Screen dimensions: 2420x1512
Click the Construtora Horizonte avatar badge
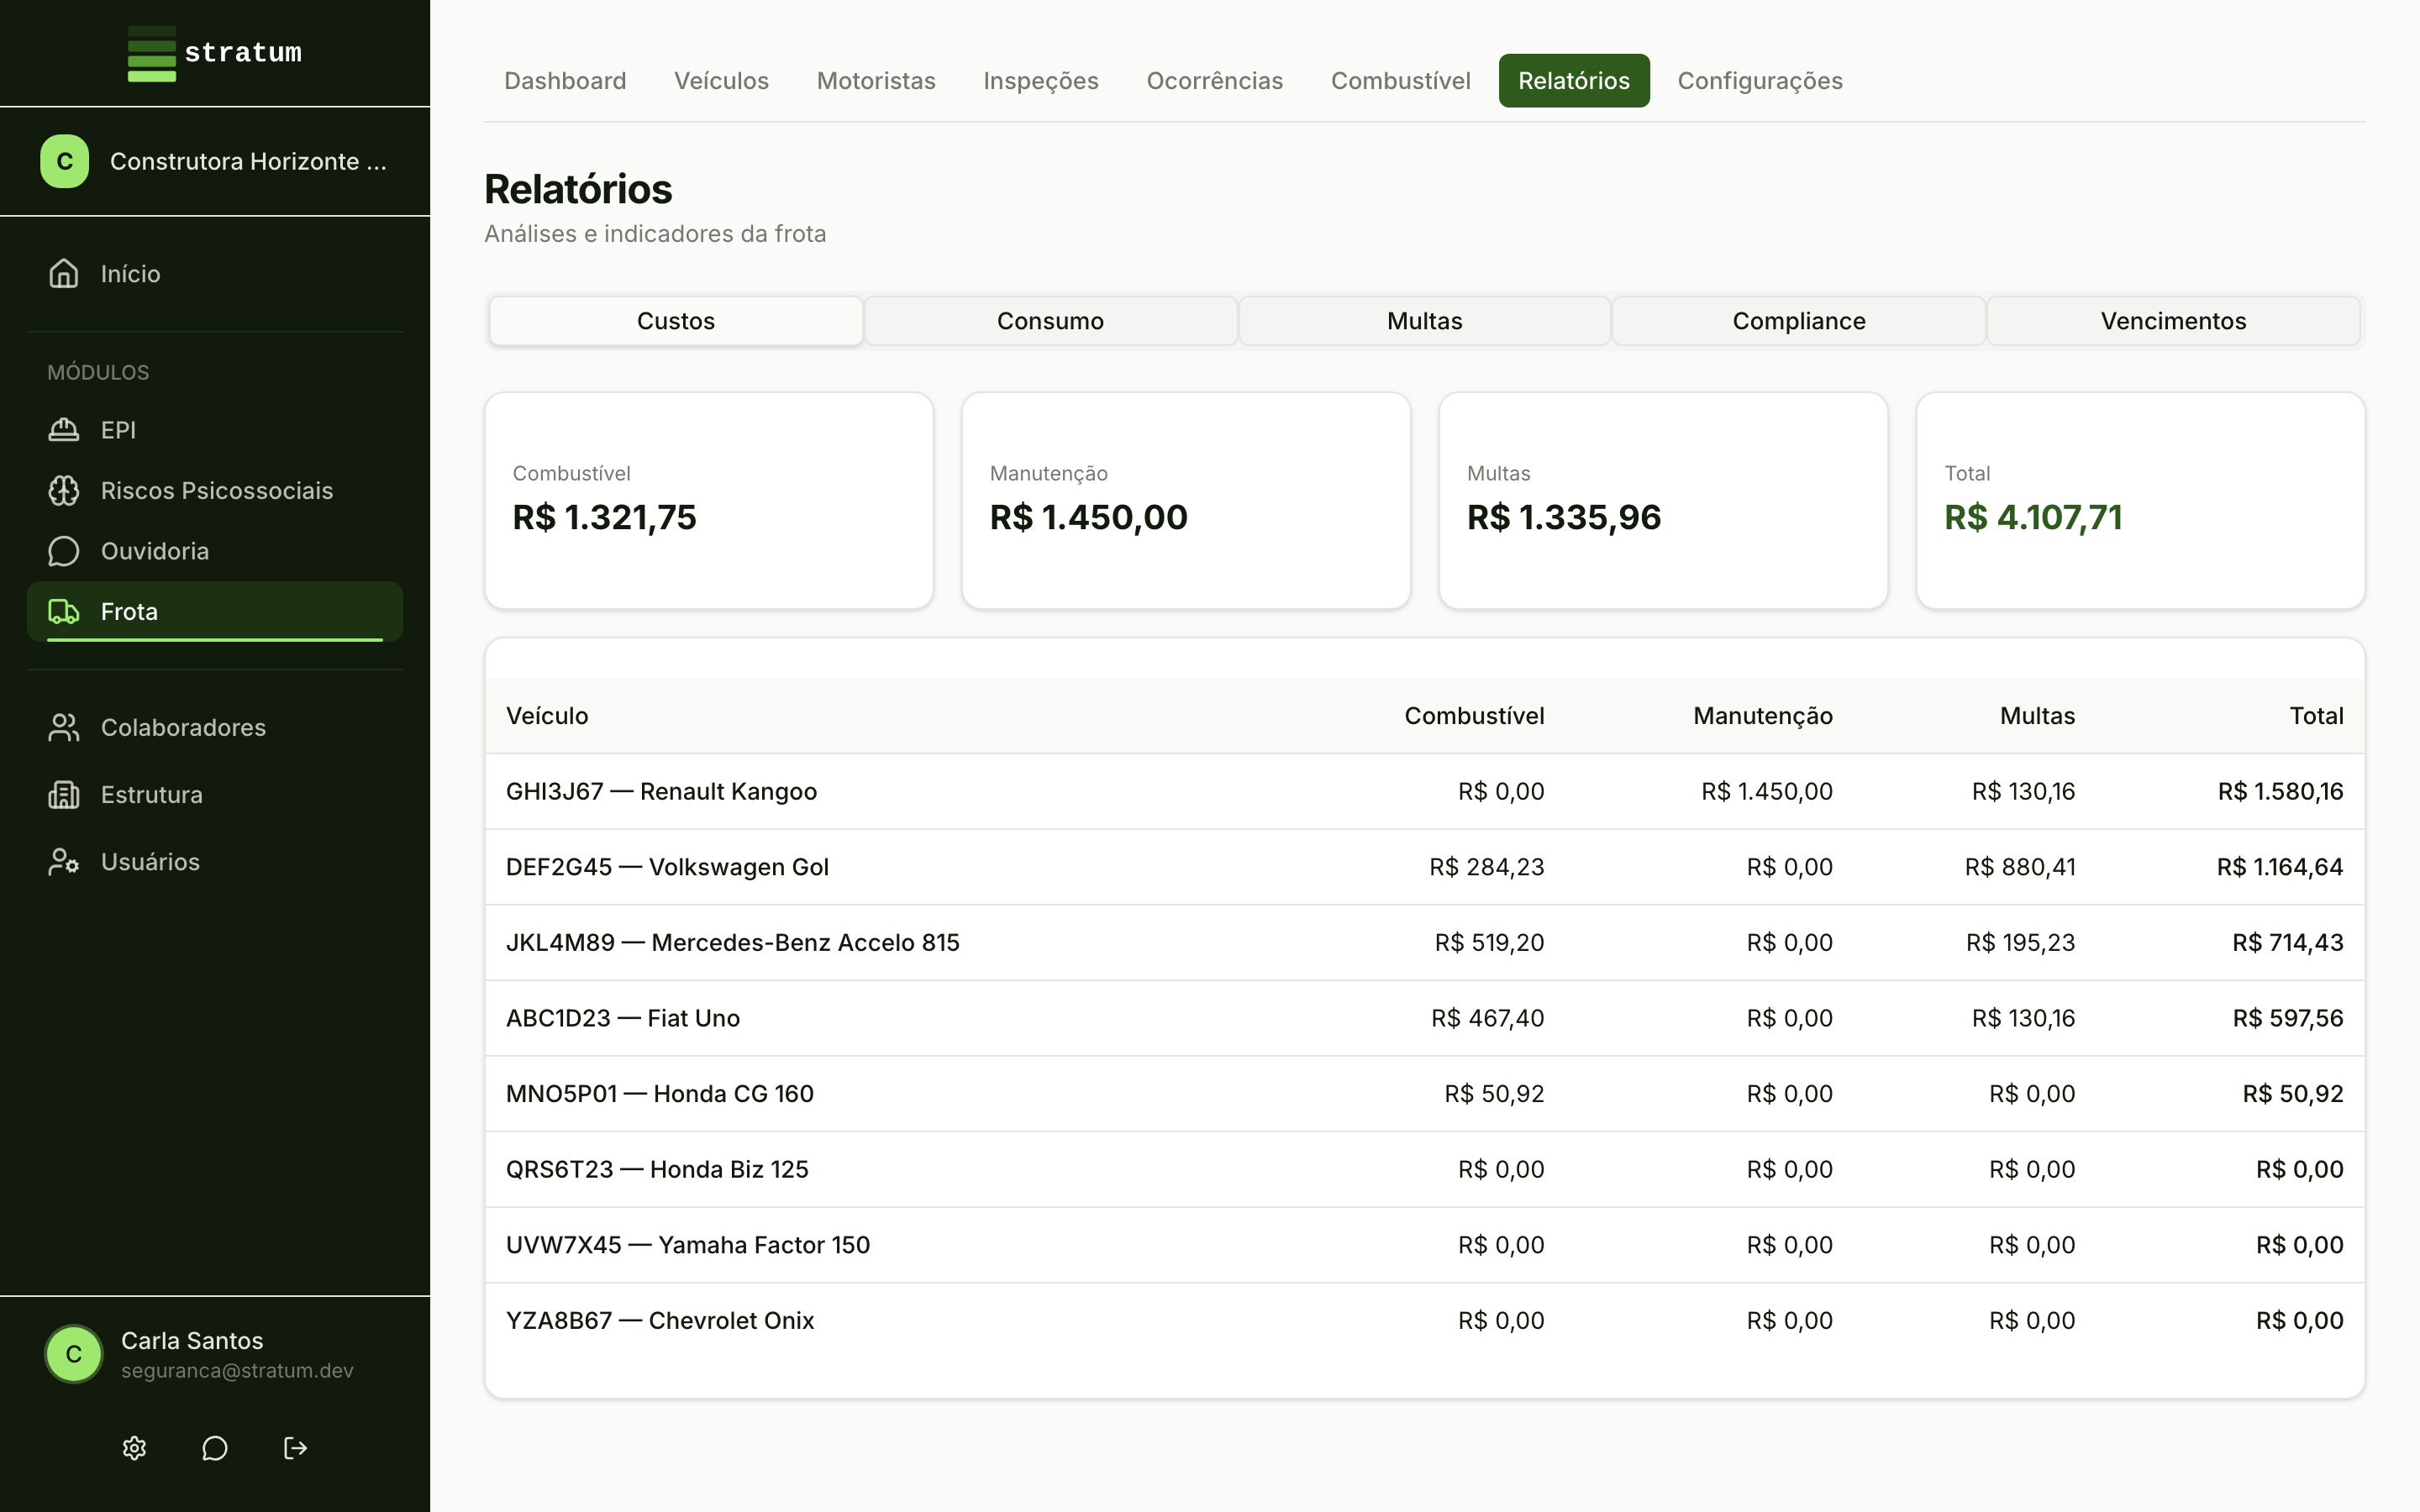(65, 161)
